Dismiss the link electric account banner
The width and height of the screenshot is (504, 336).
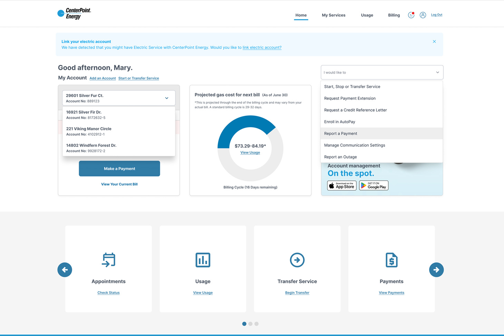pyautogui.click(x=434, y=41)
